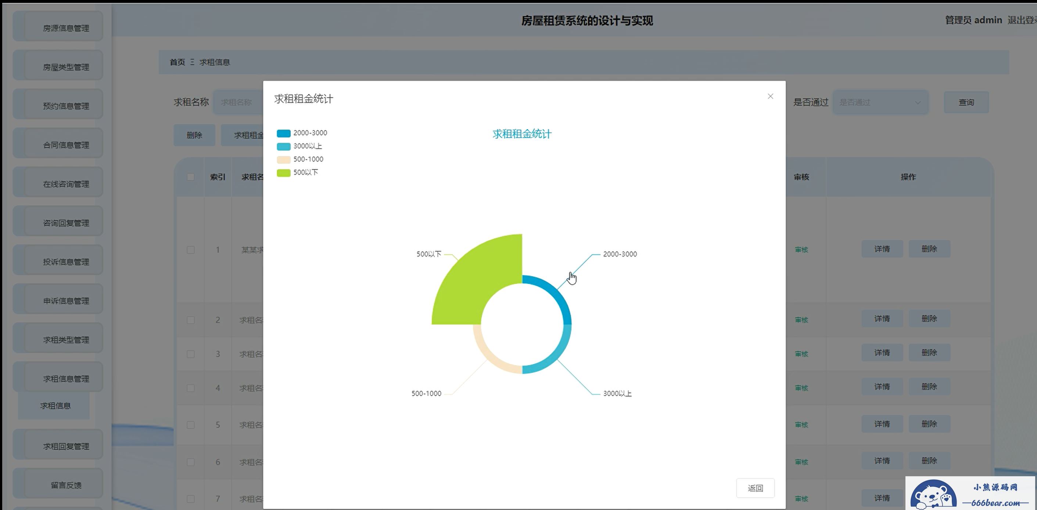The height and width of the screenshot is (510, 1037).
Task: Tick the checkbox for row 6
Action: [x=190, y=462]
